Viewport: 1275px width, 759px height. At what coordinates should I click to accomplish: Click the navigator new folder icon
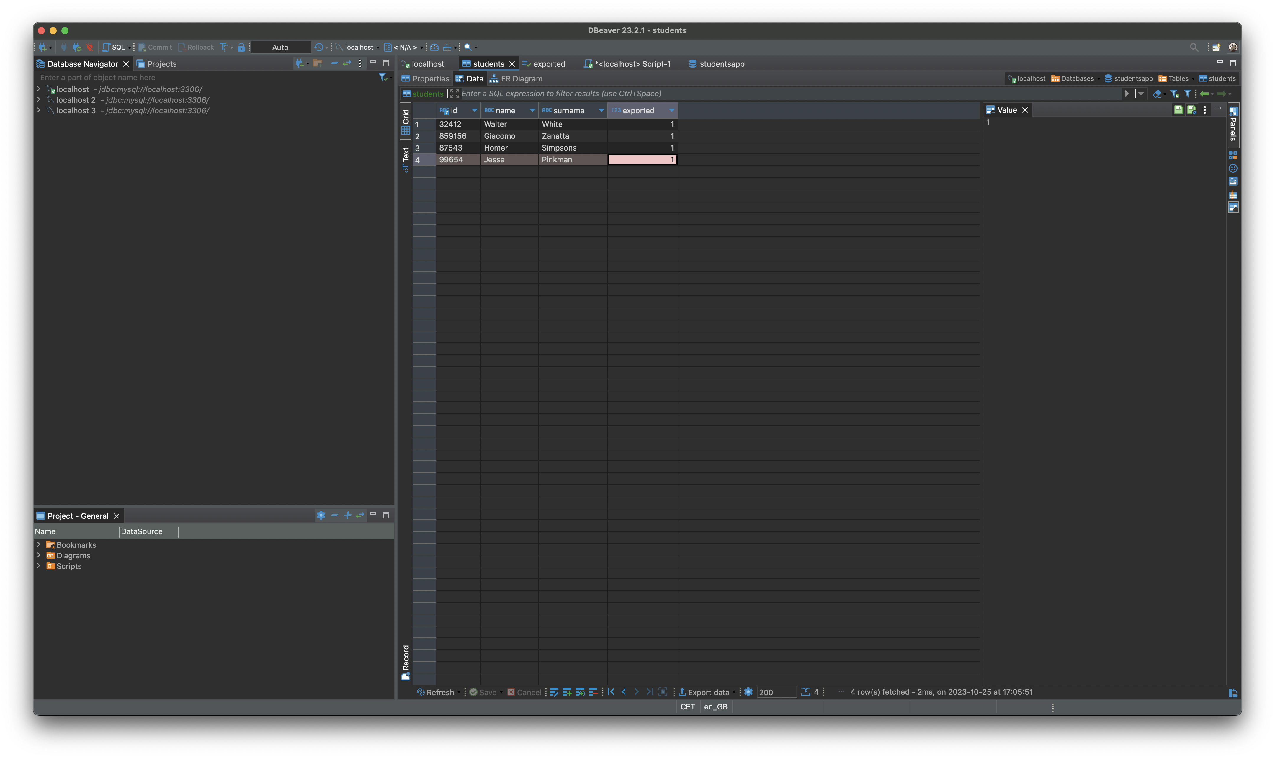(x=318, y=63)
